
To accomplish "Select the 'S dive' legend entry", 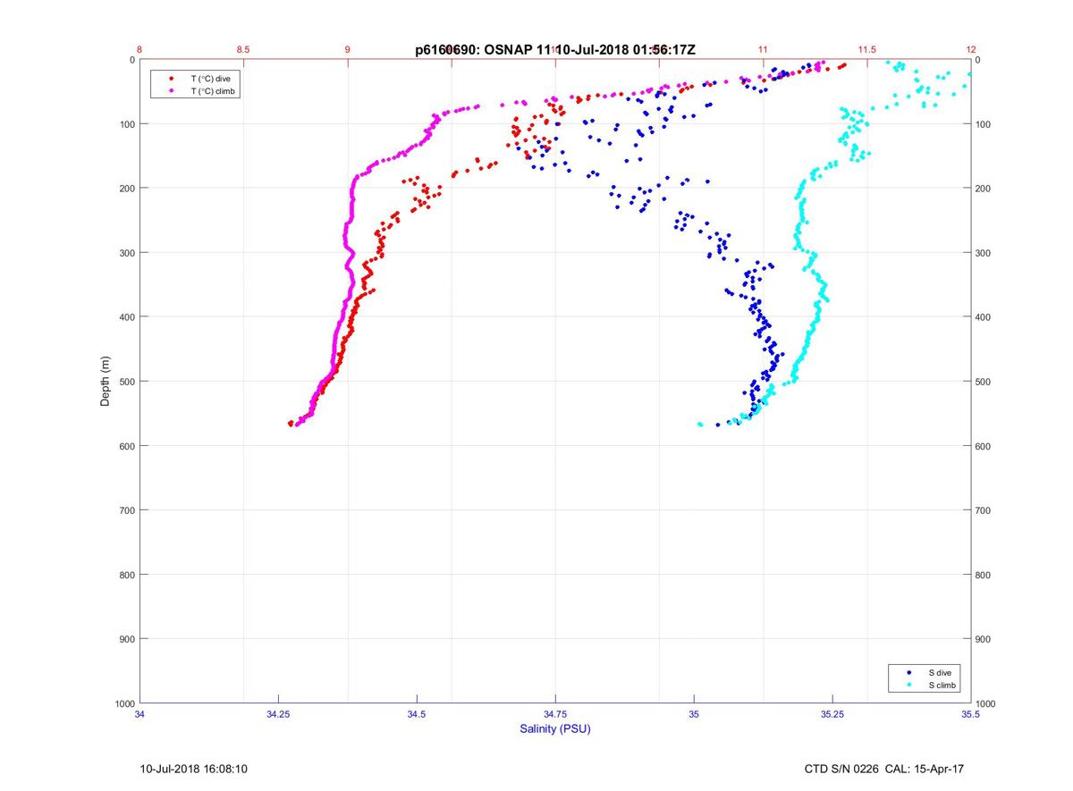I will click(x=940, y=672).
